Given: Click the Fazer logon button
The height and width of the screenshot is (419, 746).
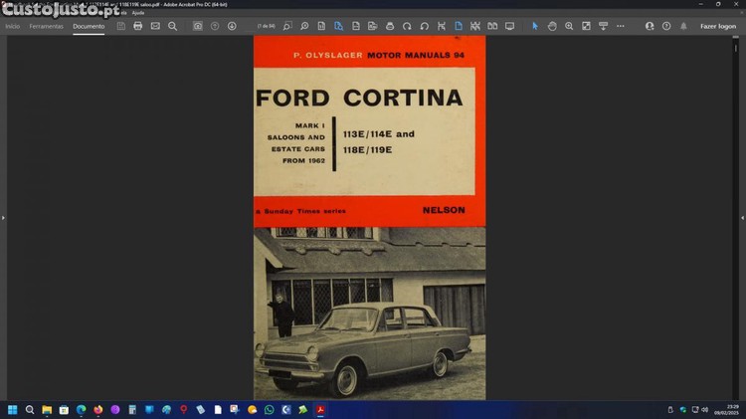Looking at the screenshot, I should click(717, 26).
